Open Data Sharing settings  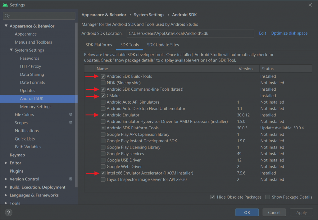32,74
